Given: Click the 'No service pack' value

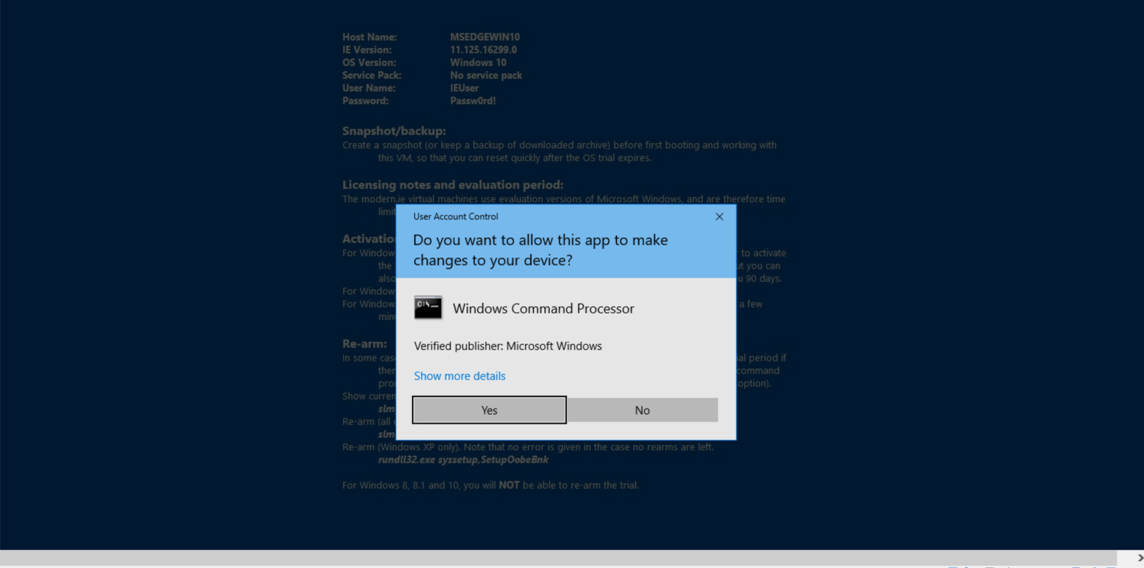Looking at the screenshot, I should (486, 75).
